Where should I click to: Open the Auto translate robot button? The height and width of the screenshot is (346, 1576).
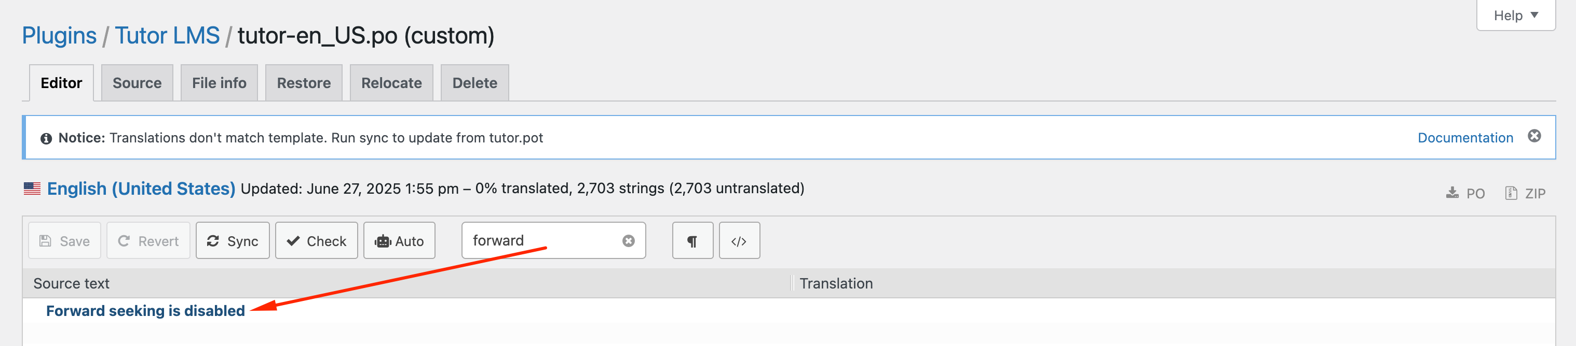tap(399, 240)
